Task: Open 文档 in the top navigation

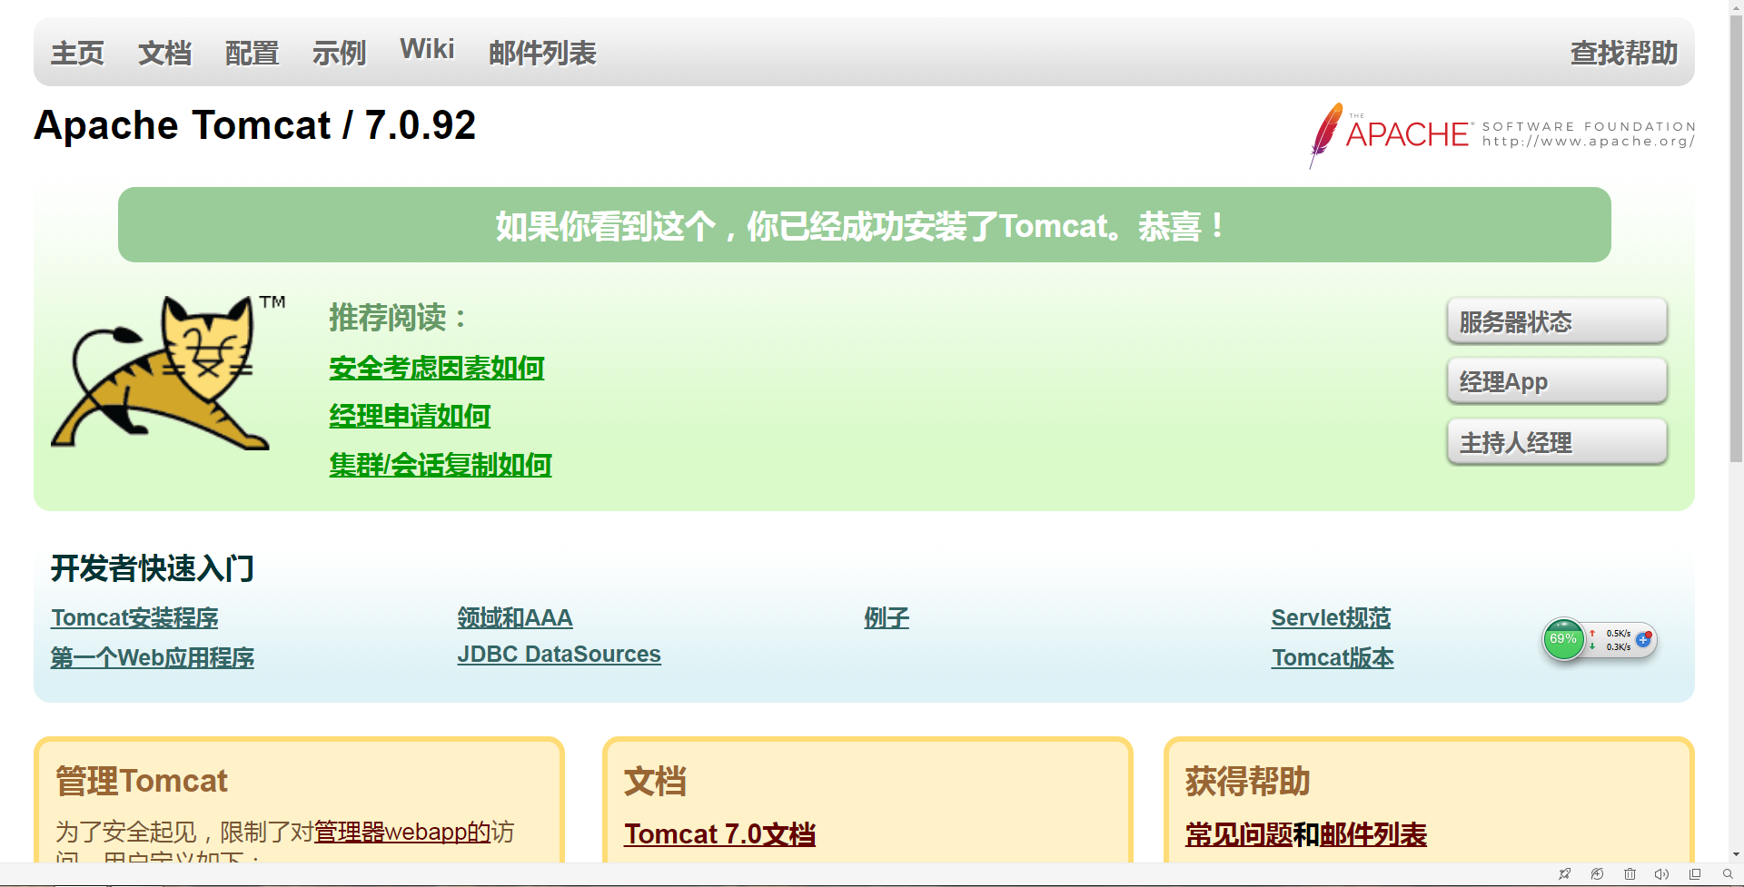Action: pos(164,53)
